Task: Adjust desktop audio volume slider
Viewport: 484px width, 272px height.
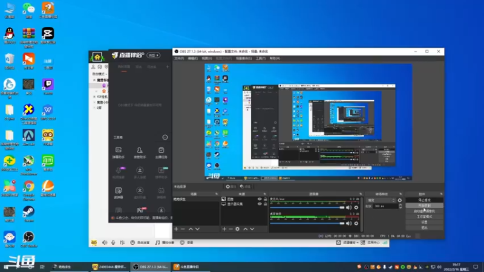Action: click(307, 223)
